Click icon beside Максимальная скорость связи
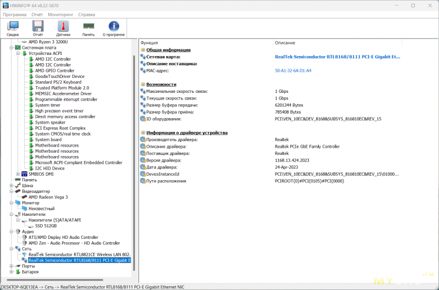The height and width of the screenshot is (290, 439). [x=143, y=91]
